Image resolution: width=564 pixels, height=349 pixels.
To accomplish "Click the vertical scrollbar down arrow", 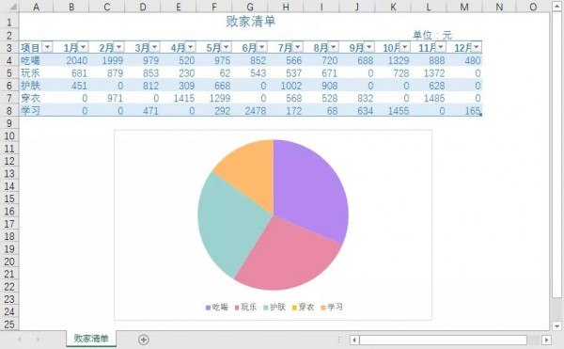I will pos(556,326).
